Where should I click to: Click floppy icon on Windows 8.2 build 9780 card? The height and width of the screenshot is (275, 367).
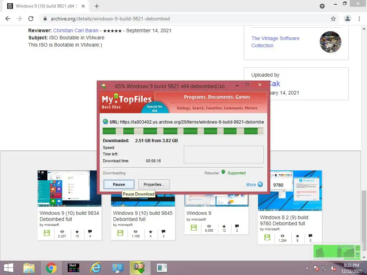tap(267, 237)
